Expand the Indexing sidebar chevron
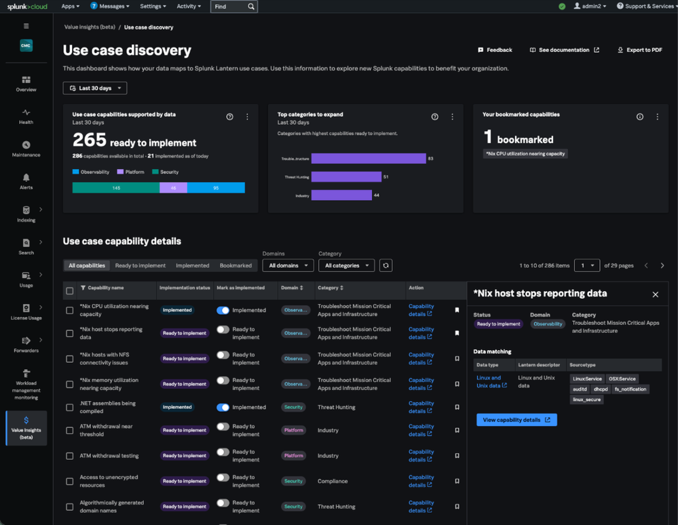 click(x=41, y=210)
